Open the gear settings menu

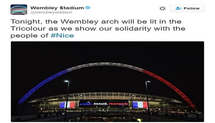tap(162, 8)
